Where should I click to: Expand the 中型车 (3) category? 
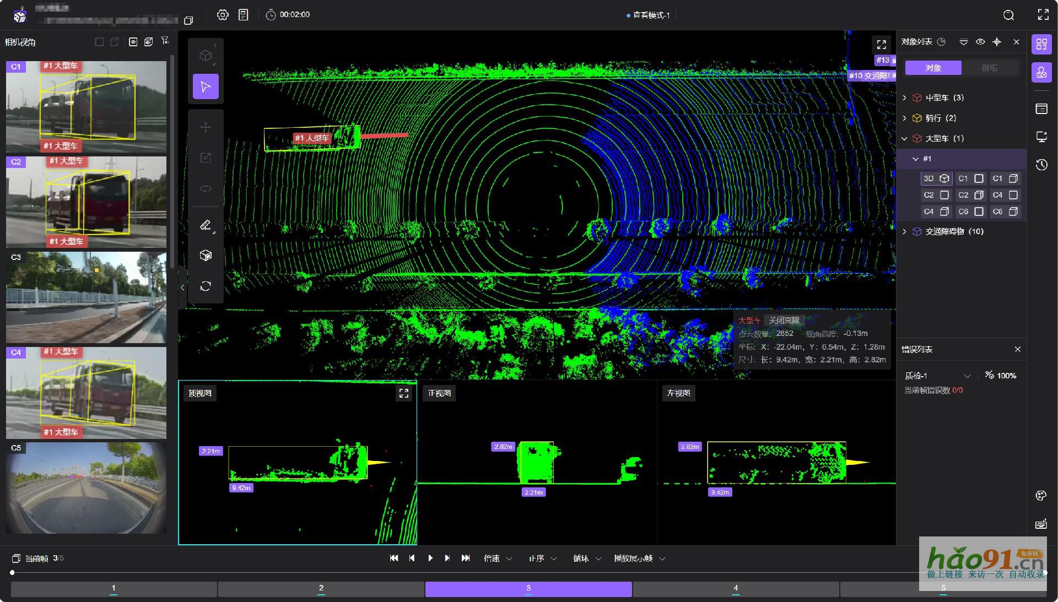(904, 97)
